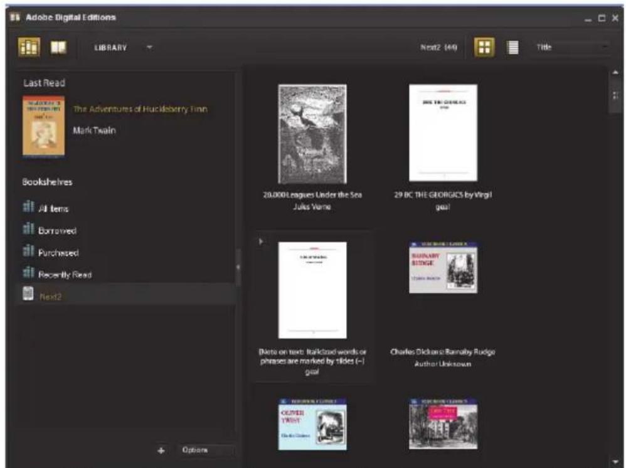
Task: Click Borrowed bookshelf icon
Action: (28, 228)
